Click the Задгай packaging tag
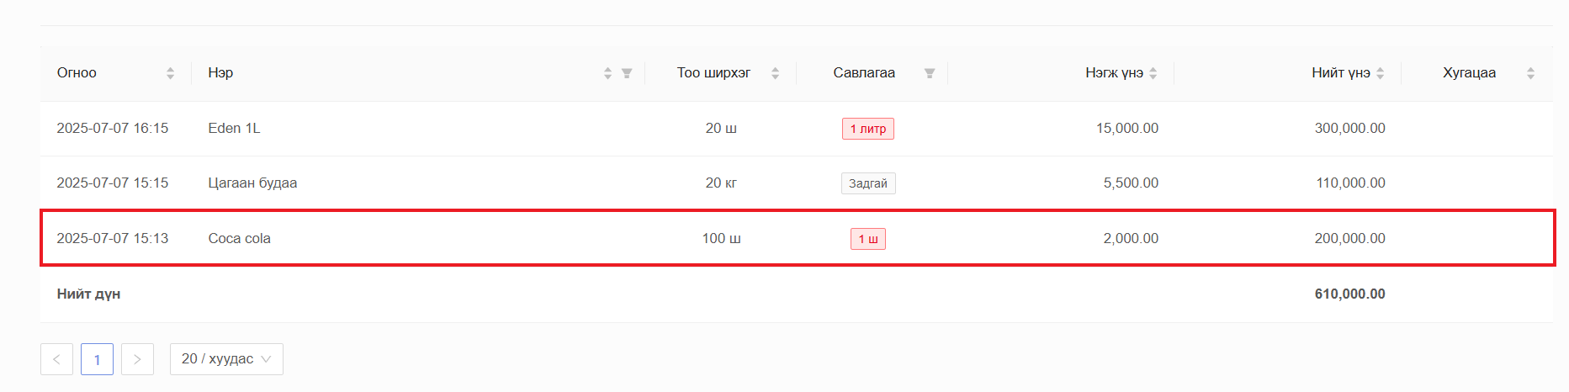1569x392 pixels. [867, 183]
